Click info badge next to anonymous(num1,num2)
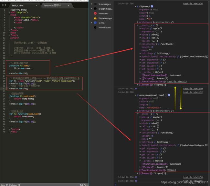210x186 pixels. [169, 95]
